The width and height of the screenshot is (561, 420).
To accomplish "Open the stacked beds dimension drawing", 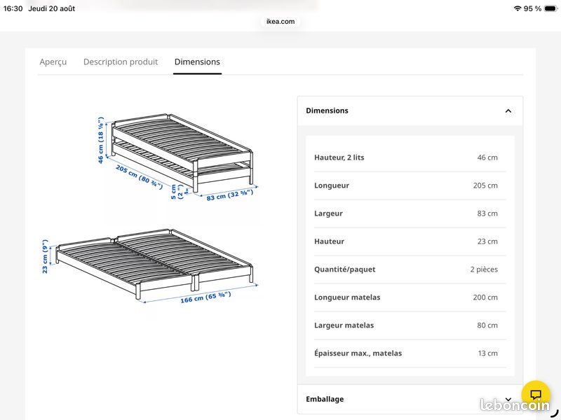I will coord(177,157).
